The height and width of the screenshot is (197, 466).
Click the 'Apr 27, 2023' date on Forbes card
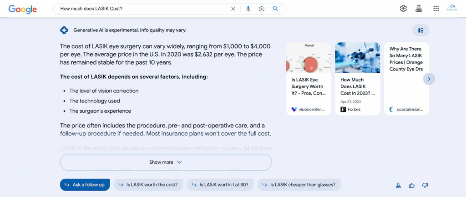pos(351,101)
